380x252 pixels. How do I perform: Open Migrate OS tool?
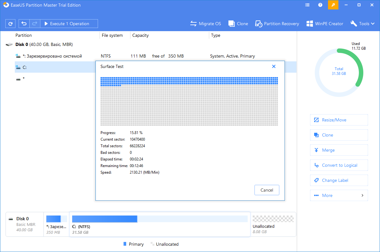[x=205, y=24]
